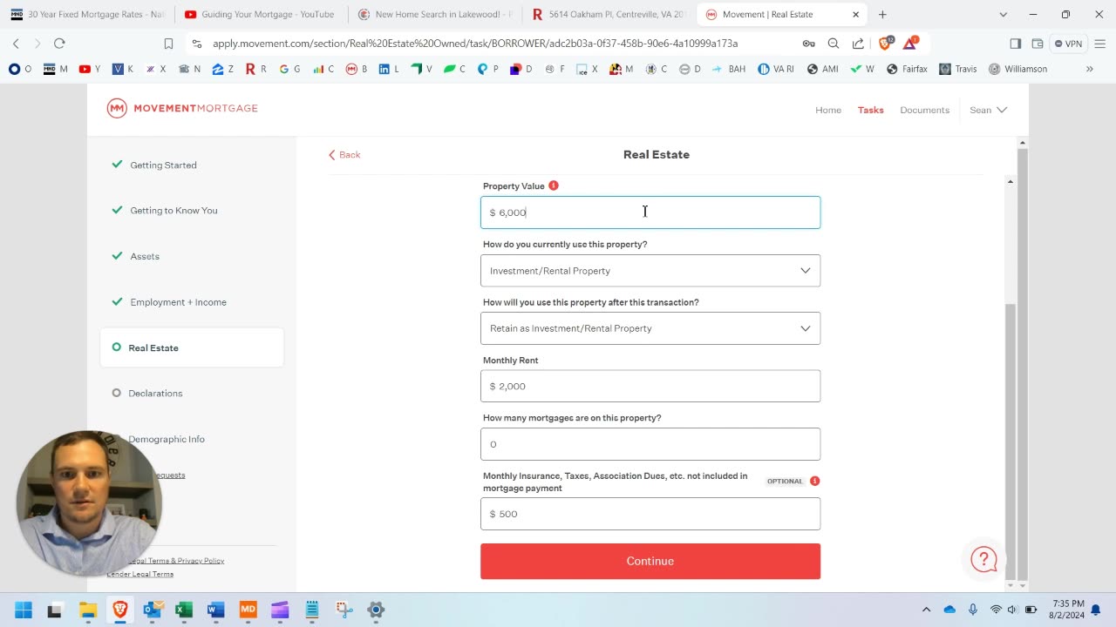The width and height of the screenshot is (1116, 627).
Task: Open the LinkedIn bookmark labeled L
Action: pos(389,69)
